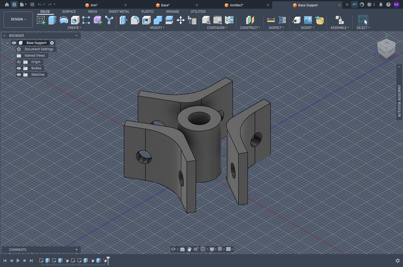Collapse the Base Support tree node

coord(7,43)
